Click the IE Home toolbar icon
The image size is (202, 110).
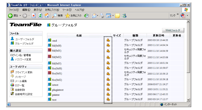[47, 15]
